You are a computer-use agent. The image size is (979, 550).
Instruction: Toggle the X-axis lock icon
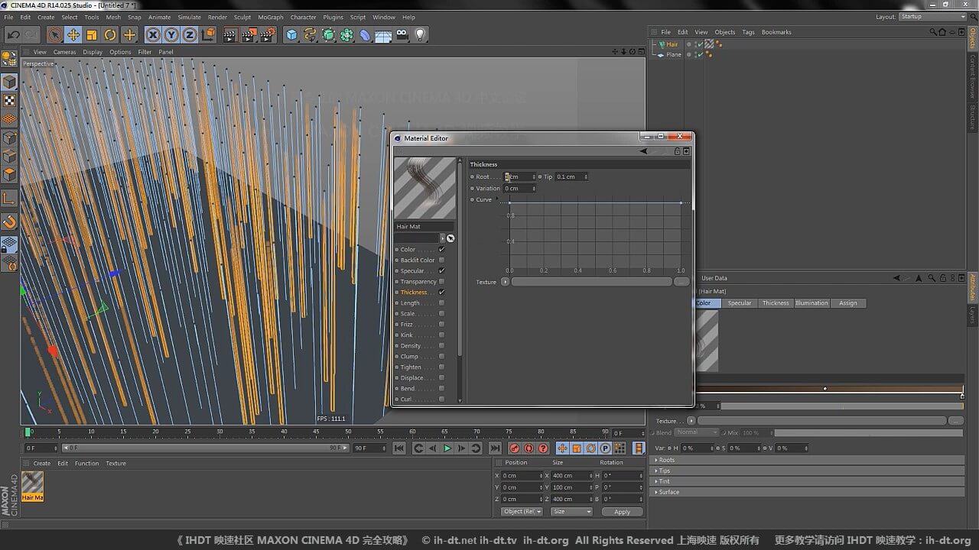point(153,35)
